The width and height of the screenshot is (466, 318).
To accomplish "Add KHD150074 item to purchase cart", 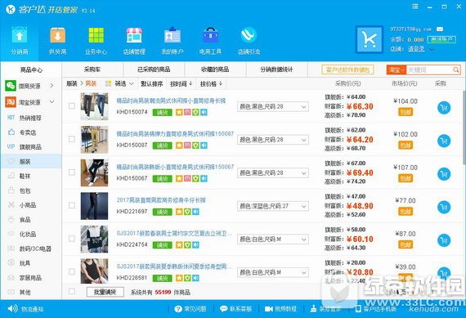I will (x=444, y=108).
